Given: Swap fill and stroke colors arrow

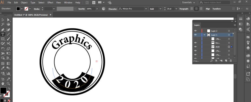Looking at the screenshot, I should point(9,89).
